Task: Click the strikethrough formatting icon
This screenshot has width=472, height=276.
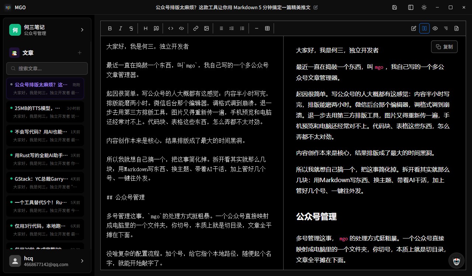Action: pyautogui.click(x=131, y=28)
